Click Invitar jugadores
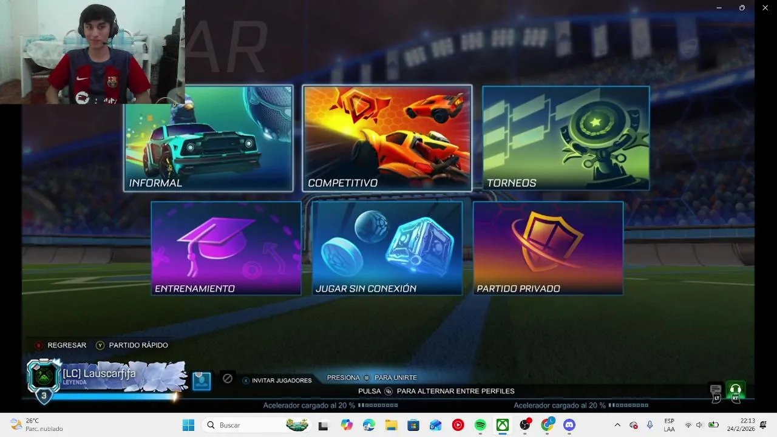Viewport: 777px width, 437px height. pos(277,381)
